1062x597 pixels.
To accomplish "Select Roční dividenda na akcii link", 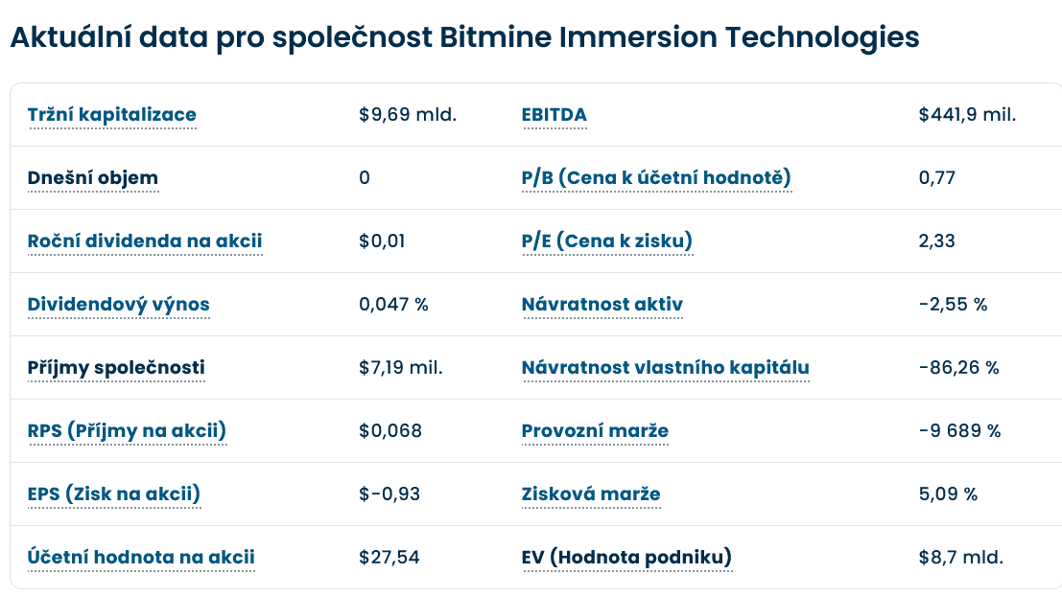I will click(145, 241).
